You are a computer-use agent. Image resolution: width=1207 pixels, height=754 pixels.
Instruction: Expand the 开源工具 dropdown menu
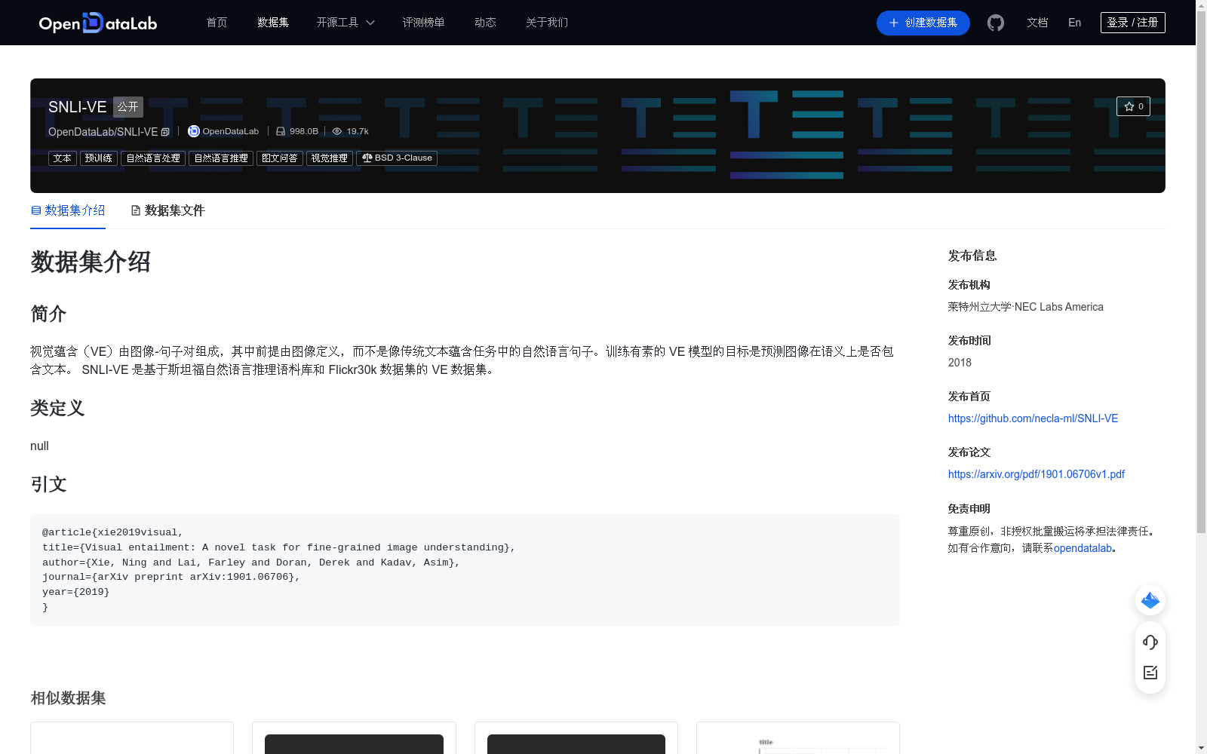click(x=346, y=23)
